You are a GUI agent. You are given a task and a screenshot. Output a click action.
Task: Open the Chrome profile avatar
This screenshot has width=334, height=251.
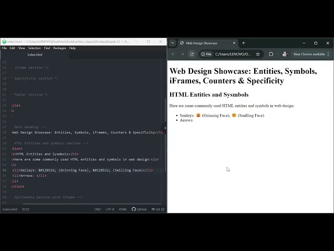tap(284, 54)
